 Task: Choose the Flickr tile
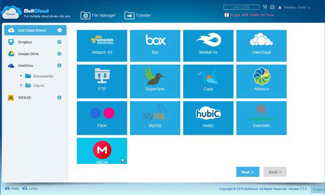pyautogui.click(x=102, y=118)
